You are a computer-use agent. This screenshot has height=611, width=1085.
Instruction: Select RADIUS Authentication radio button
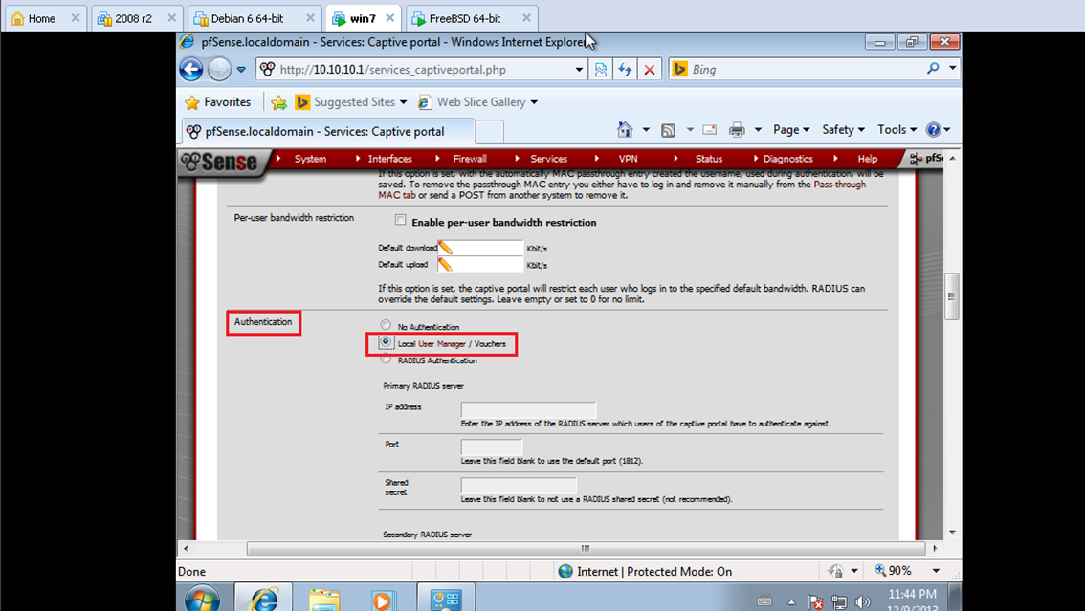coord(386,359)
